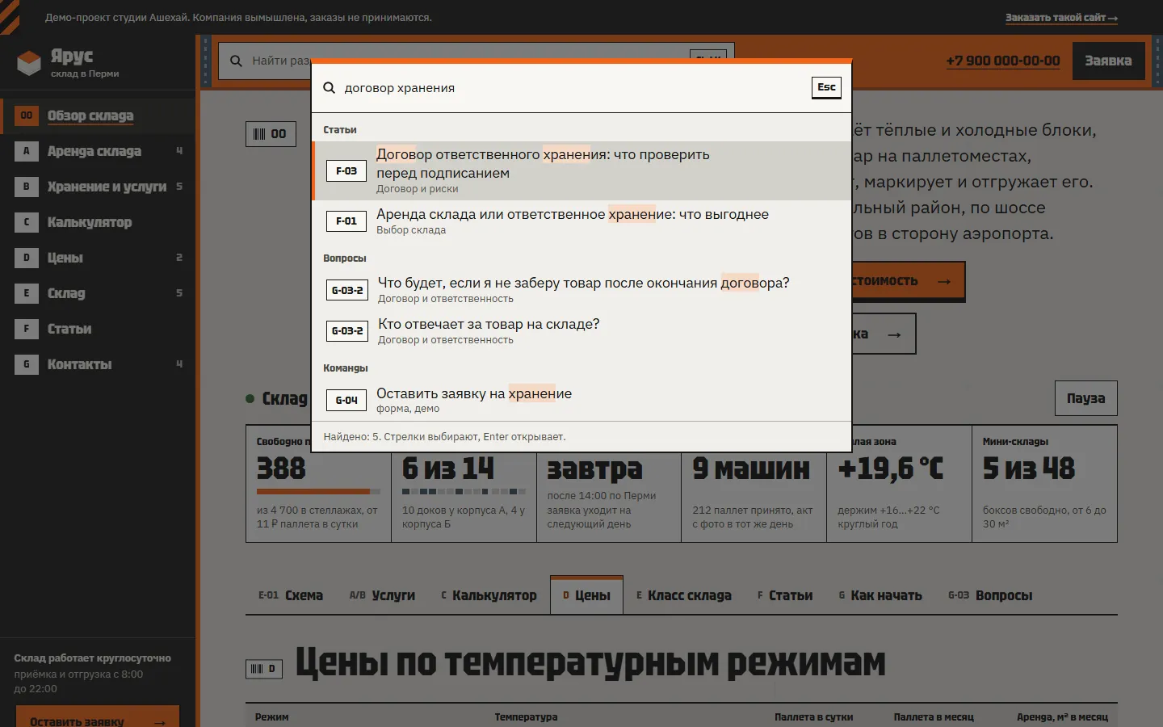Click the 00 barcode badge on page

pyautogui.click(x=271, y=134)
